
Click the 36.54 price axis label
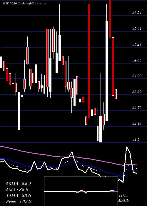click(x=137, y=13)
